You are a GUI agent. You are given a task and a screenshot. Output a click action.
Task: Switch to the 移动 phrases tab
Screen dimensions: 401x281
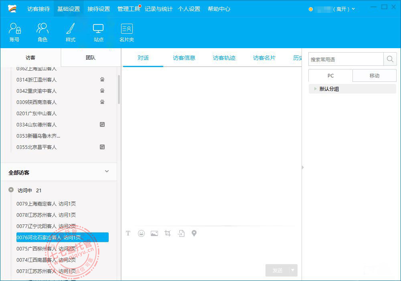click(375, 75)
